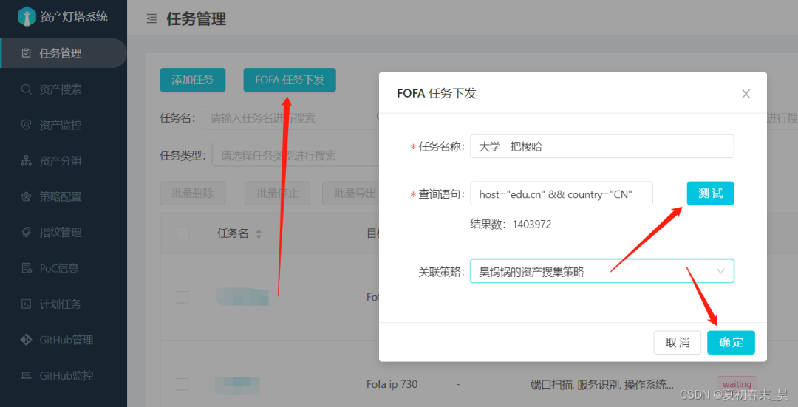This screenshot has width=798, height=407.
Task: Select all tasks with header checkbox
Action: tap(183, 233)
